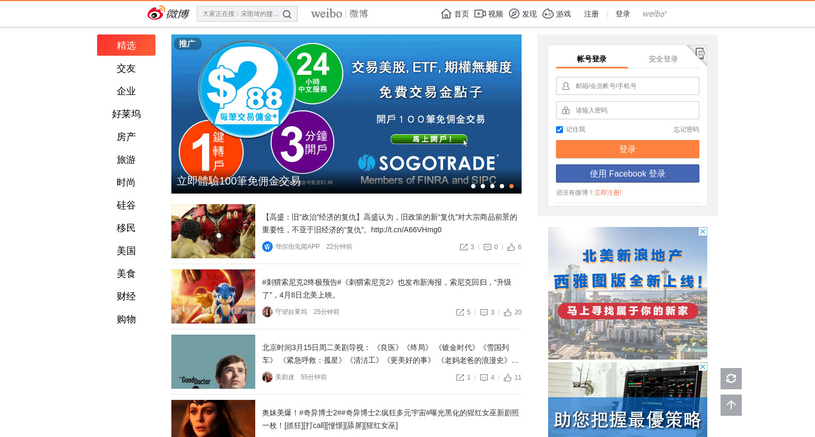Toggle the 记住我 checkbox
Viewport: 815px width, 437px height.
[x=559, y=129]
